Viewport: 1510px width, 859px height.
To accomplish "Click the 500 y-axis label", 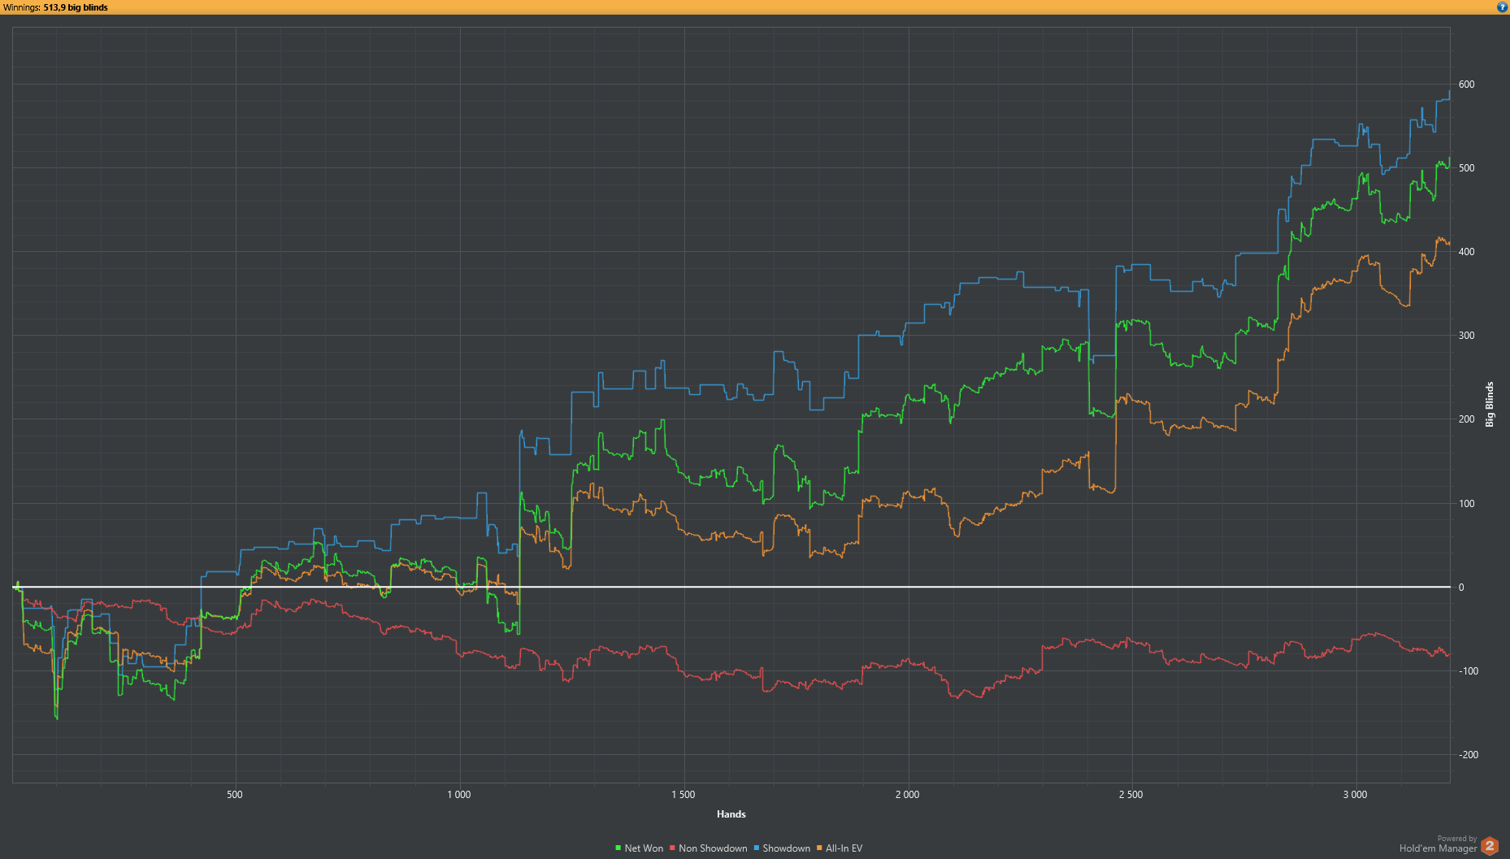I will (1466, 168).
